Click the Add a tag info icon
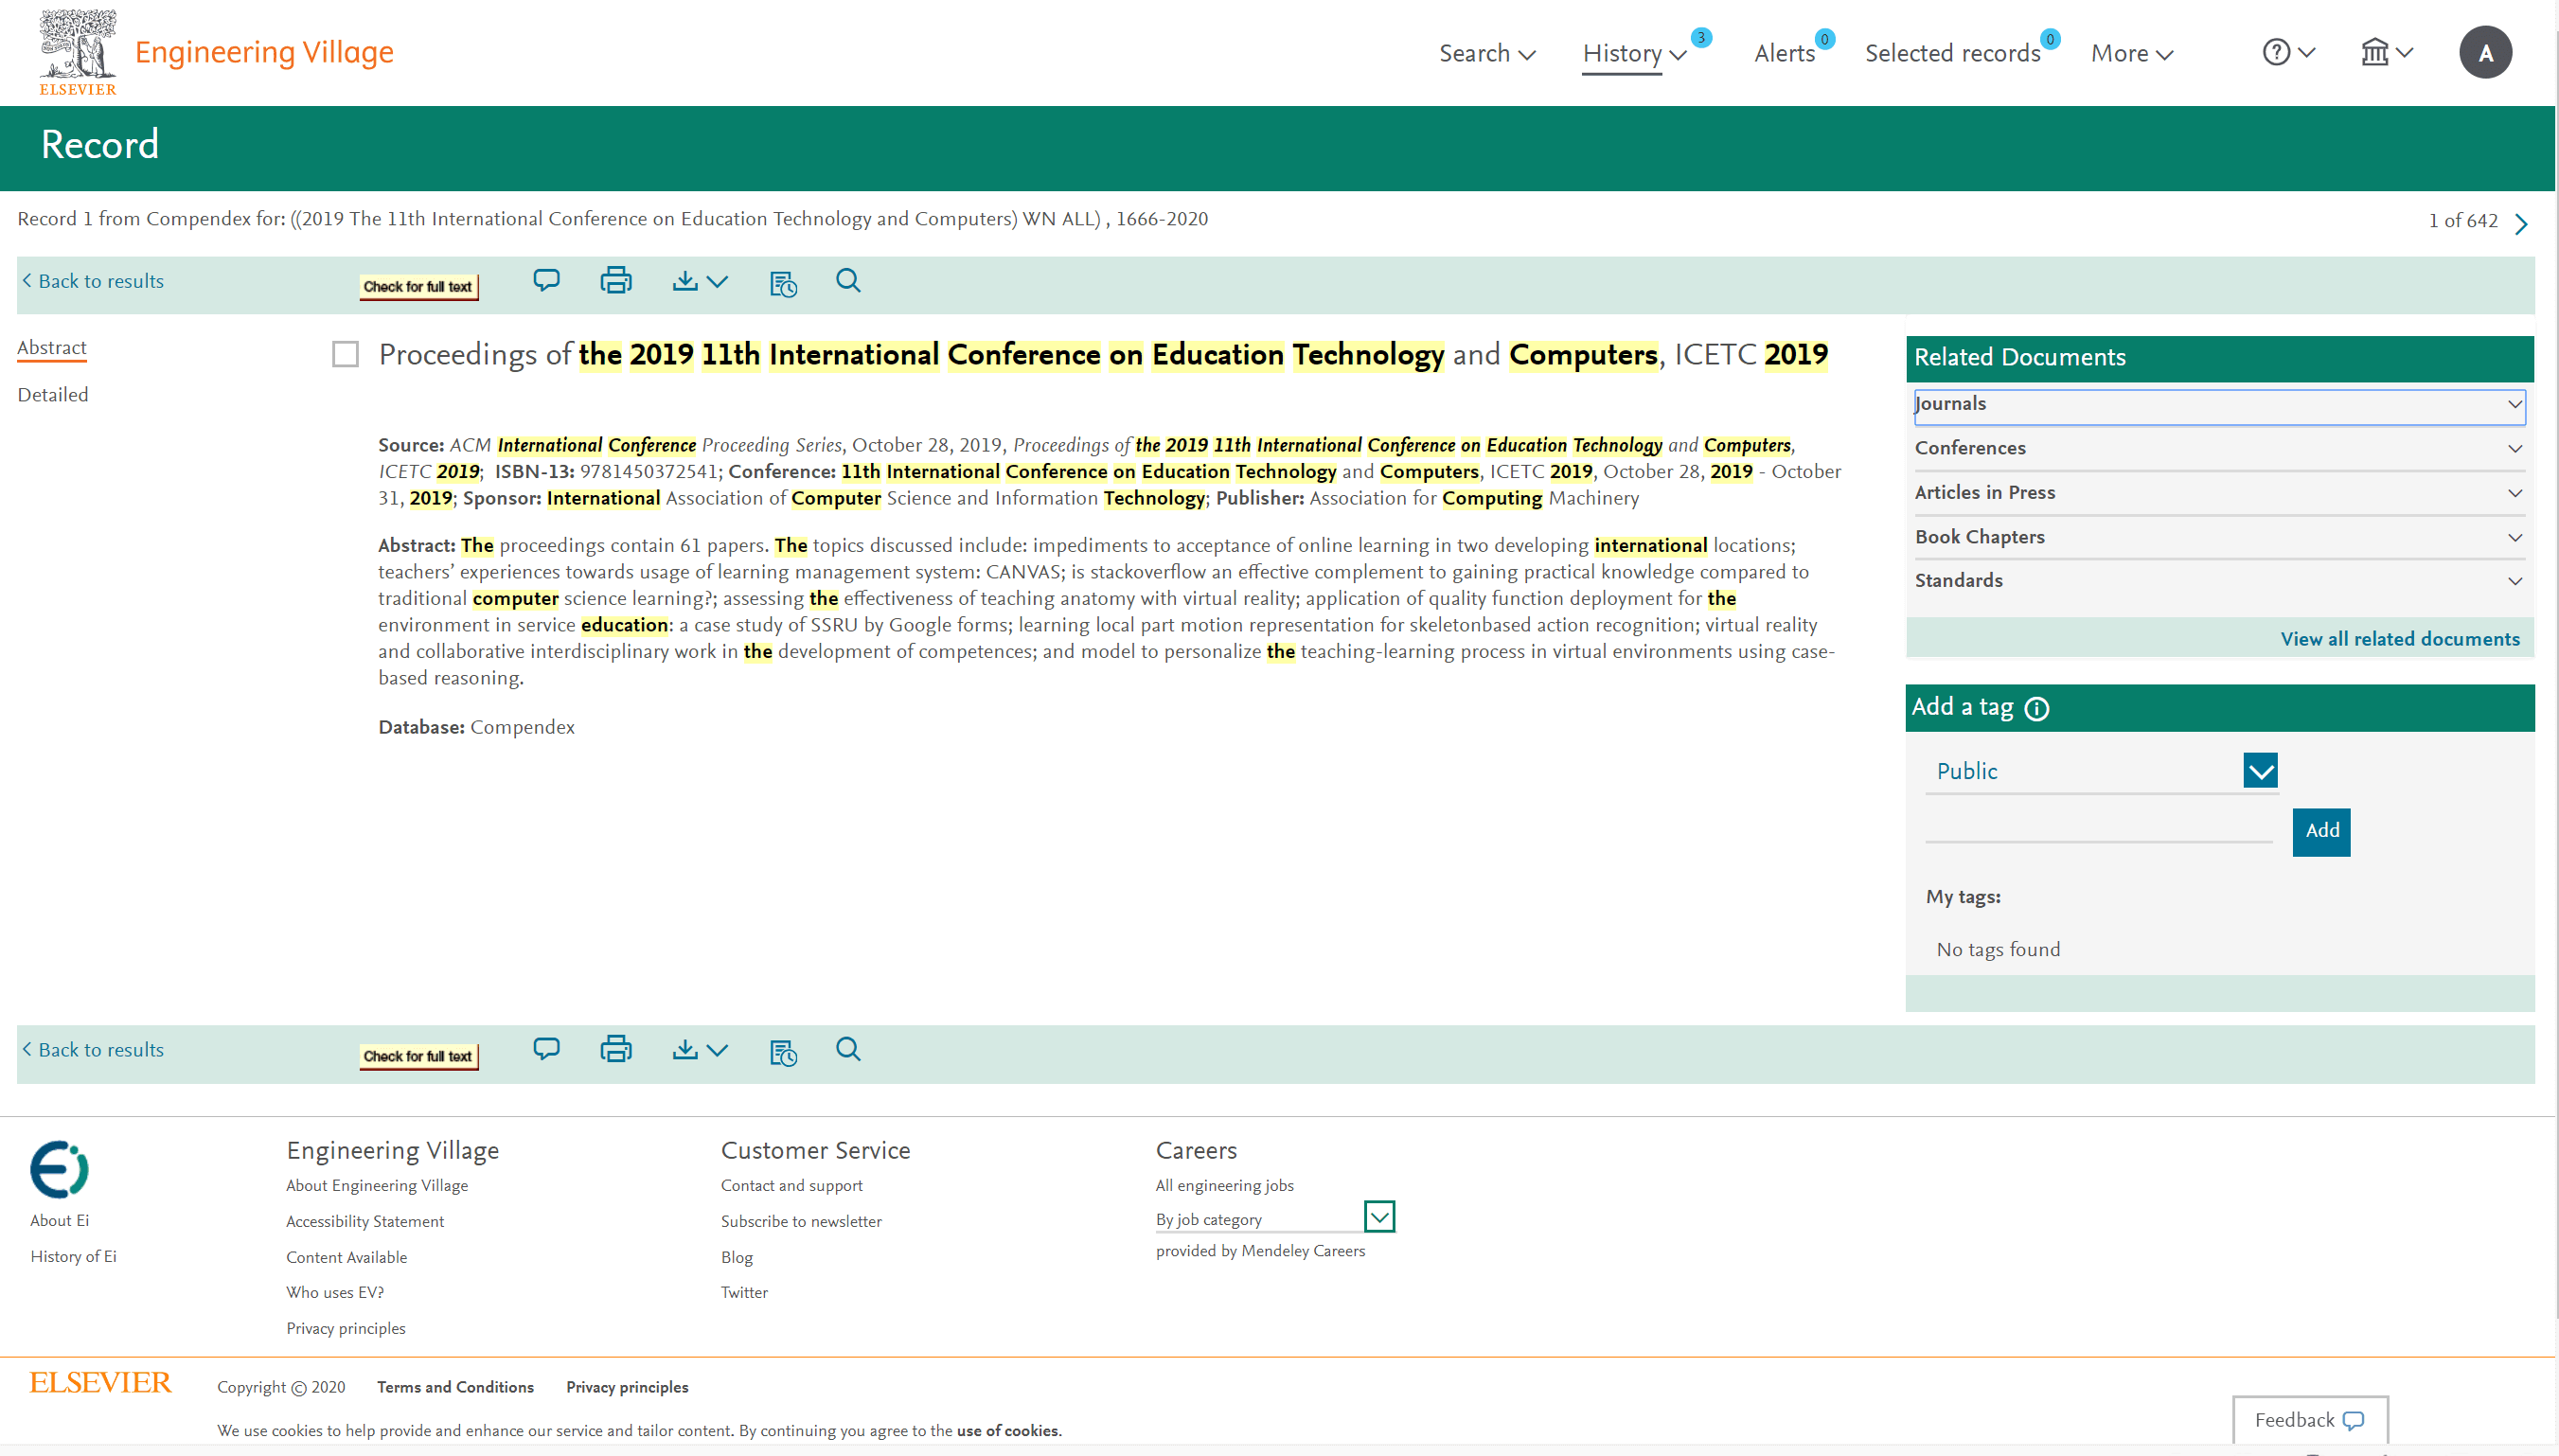The image size is (2559, 1456). coord(2037,709)
